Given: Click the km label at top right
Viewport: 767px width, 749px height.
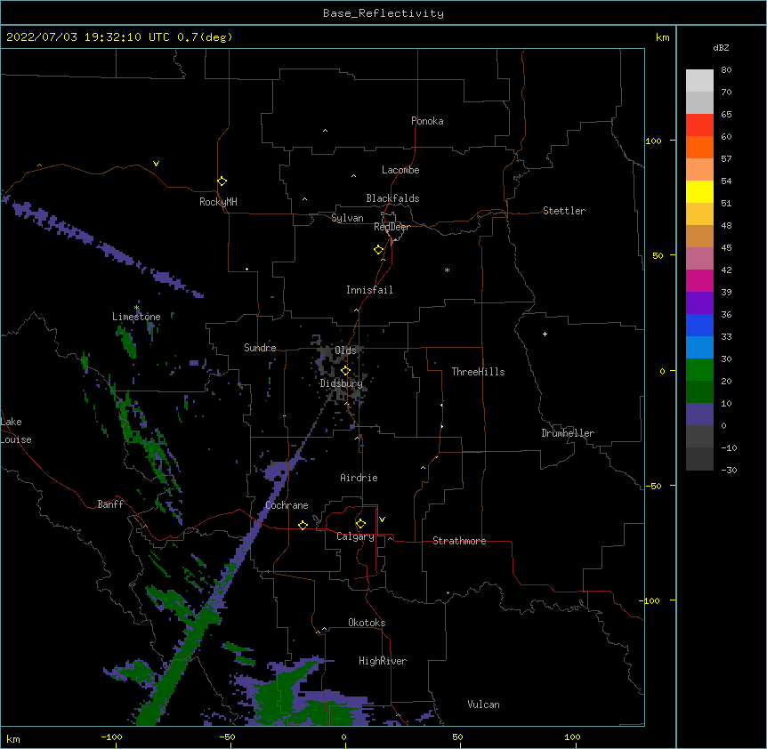Looking at the screenshot, I should point(662,37).
